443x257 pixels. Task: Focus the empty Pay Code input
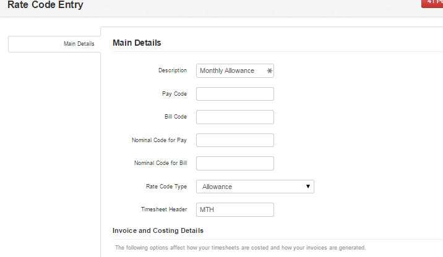[x=234, y=94]
